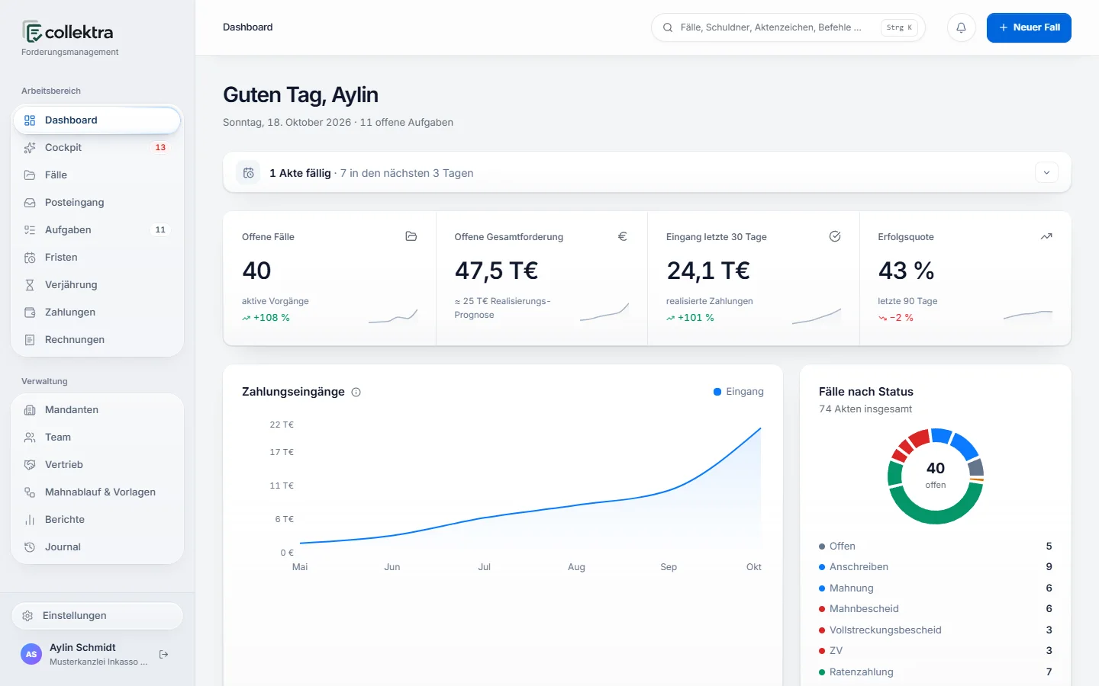Click the Offene Fälle value 40
Screen dimensions: 1099x686
click(x=256, y=271)
